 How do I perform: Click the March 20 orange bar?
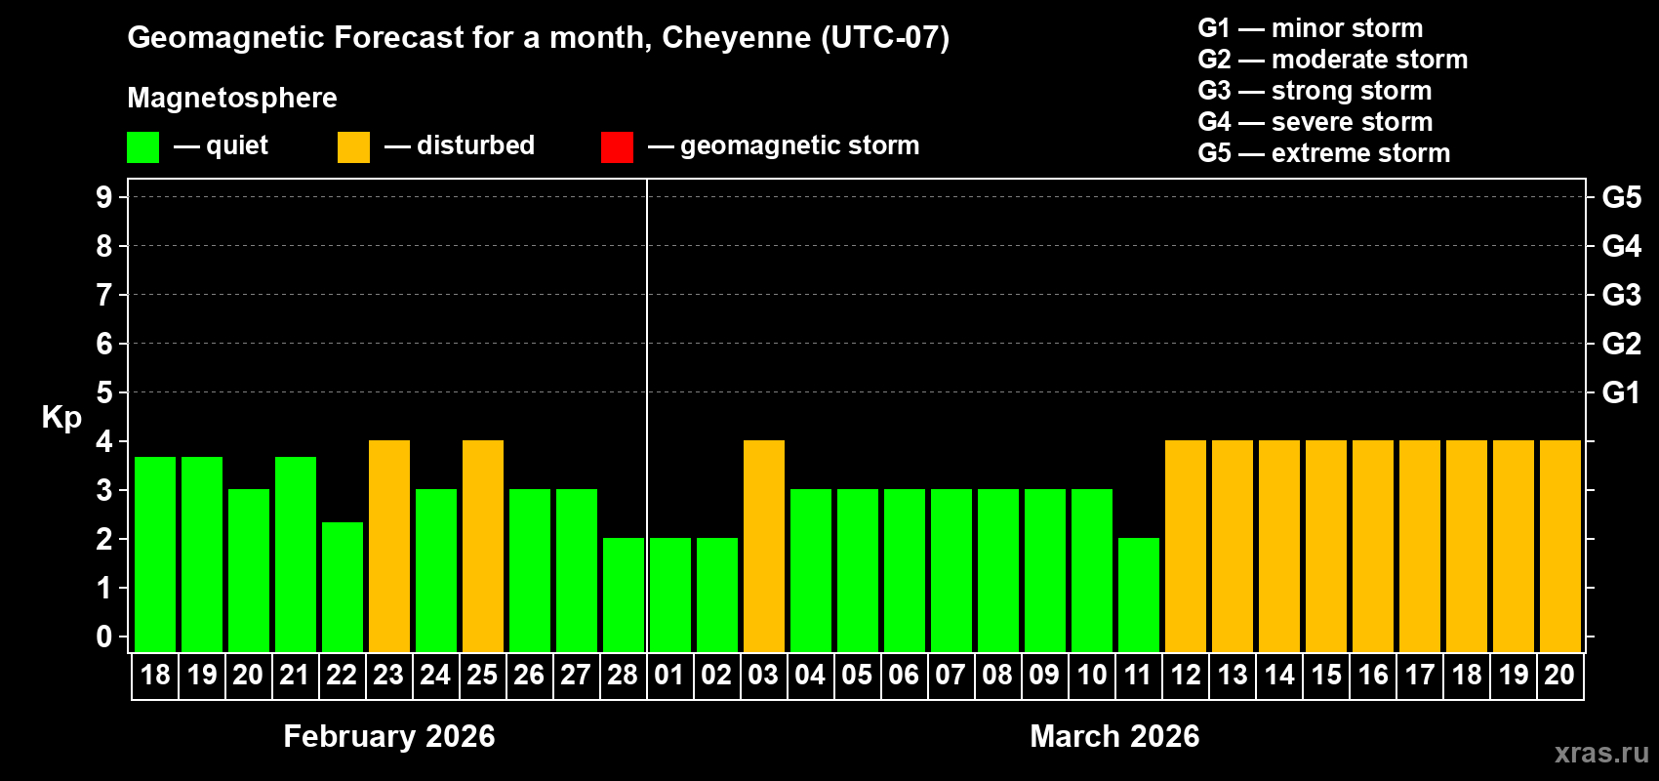pos(1560,546)
